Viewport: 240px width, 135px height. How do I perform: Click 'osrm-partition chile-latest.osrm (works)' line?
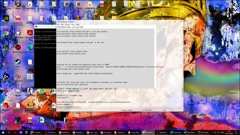click(76, 34)
